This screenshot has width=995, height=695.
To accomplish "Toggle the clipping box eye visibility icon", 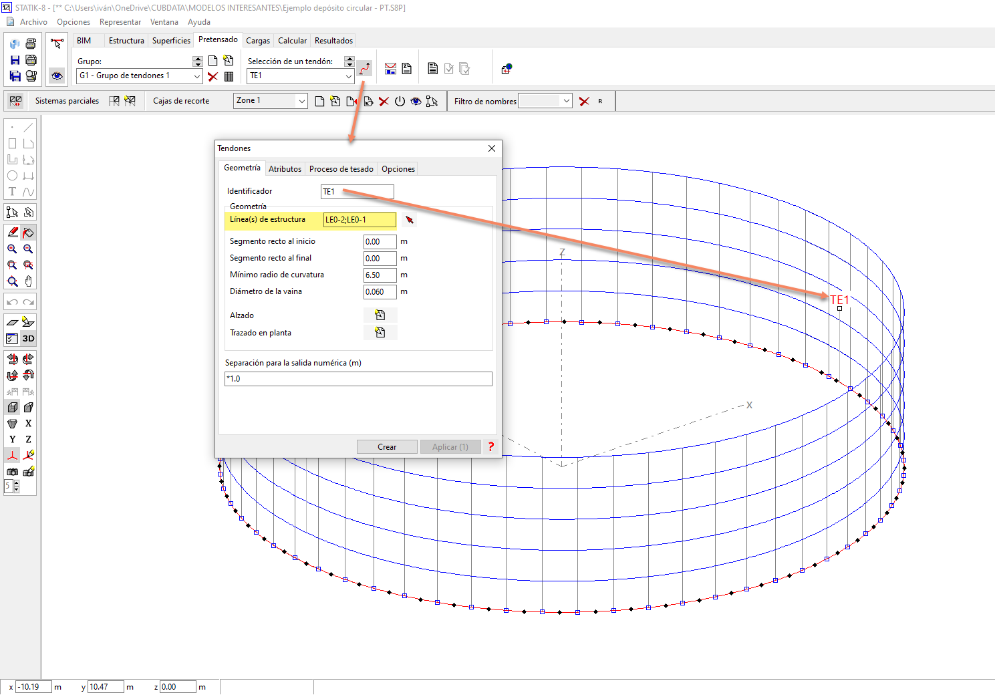I will coord(416,102).
